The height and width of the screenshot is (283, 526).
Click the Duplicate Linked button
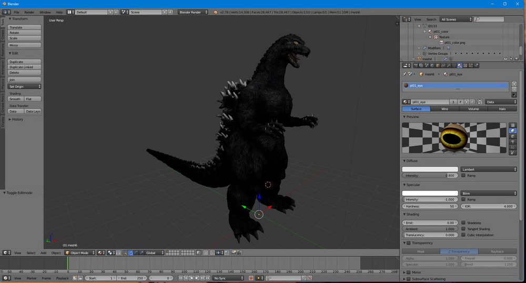25,67
